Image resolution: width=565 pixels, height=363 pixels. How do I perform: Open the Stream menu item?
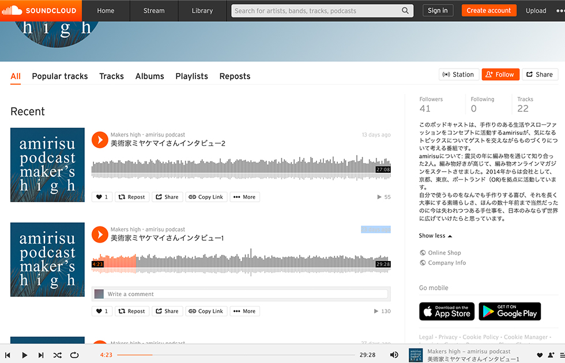pos(154,11)
